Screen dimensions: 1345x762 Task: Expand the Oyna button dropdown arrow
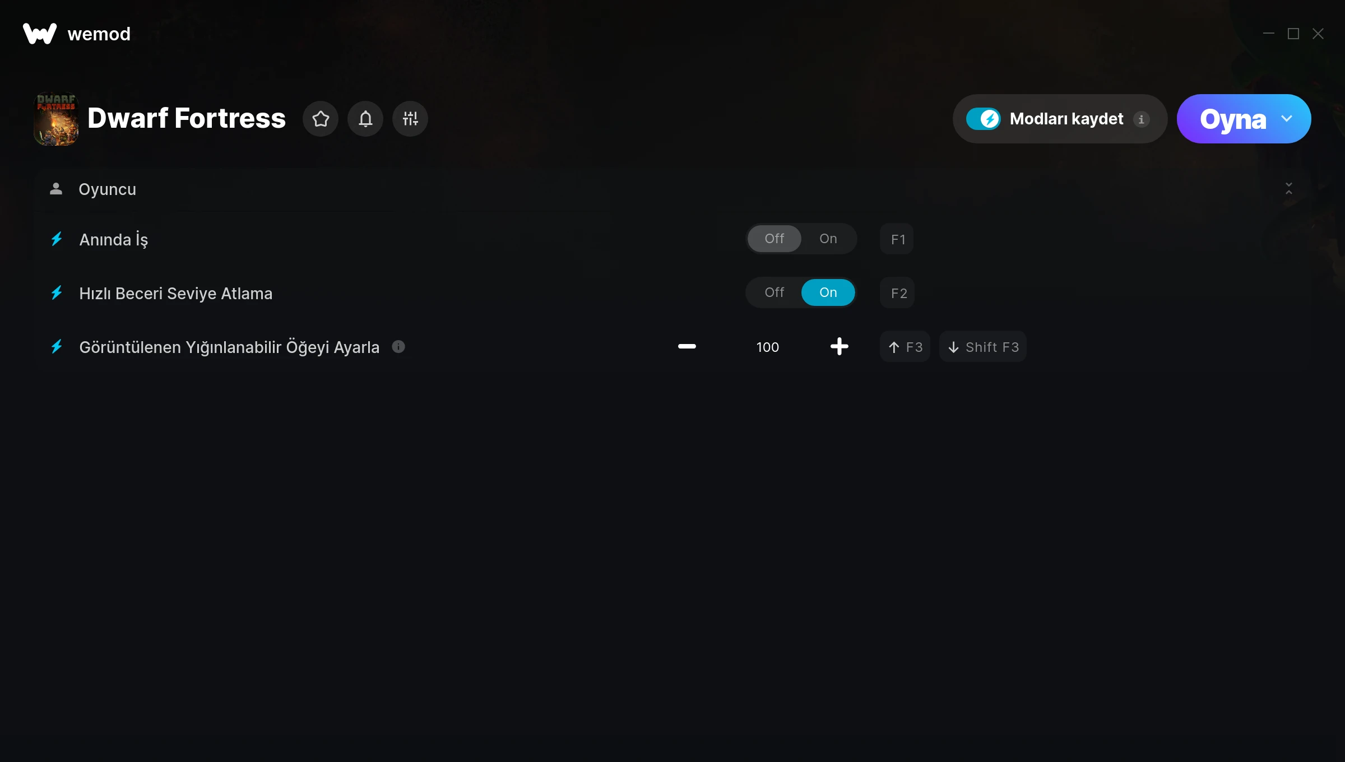click(1287, 119)
